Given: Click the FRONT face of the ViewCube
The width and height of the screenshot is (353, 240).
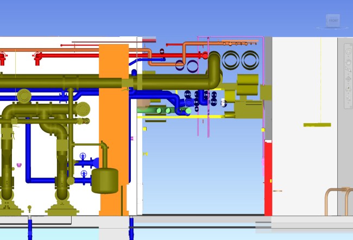Looking at the screenshot, I should pos(333,21).
